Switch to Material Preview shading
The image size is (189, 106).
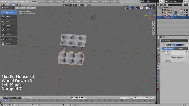(149, 8)
